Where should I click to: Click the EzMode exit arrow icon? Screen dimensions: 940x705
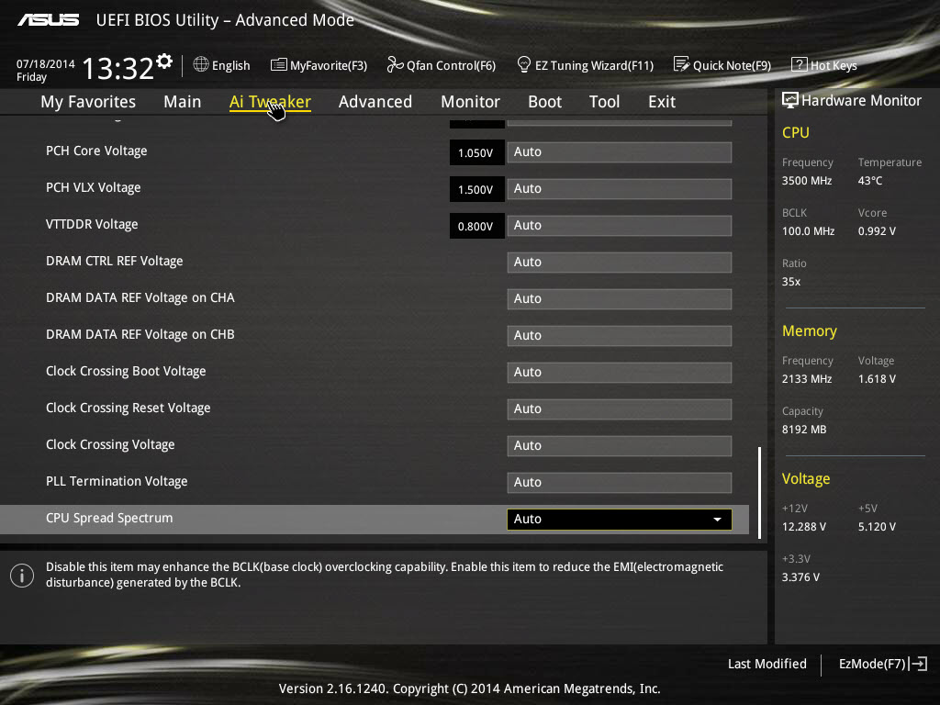pyautogui.click(x=918, y=664)
